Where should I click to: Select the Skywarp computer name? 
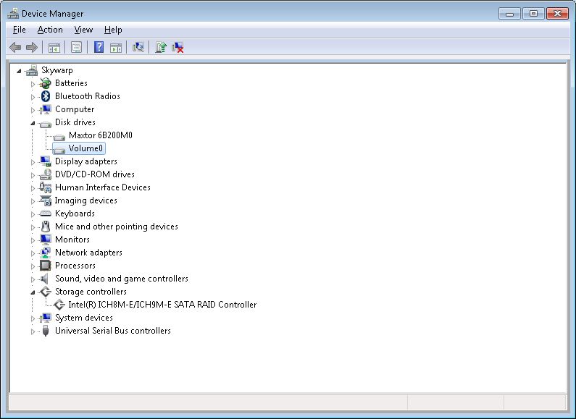57,70
